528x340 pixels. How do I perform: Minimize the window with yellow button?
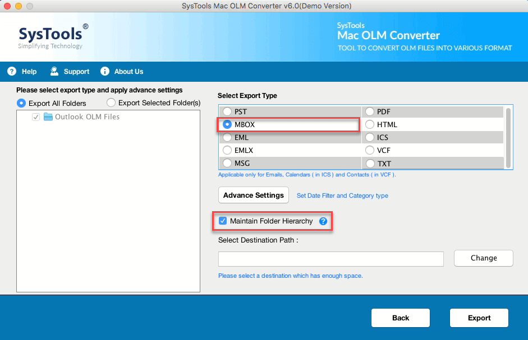click(19, 6)
